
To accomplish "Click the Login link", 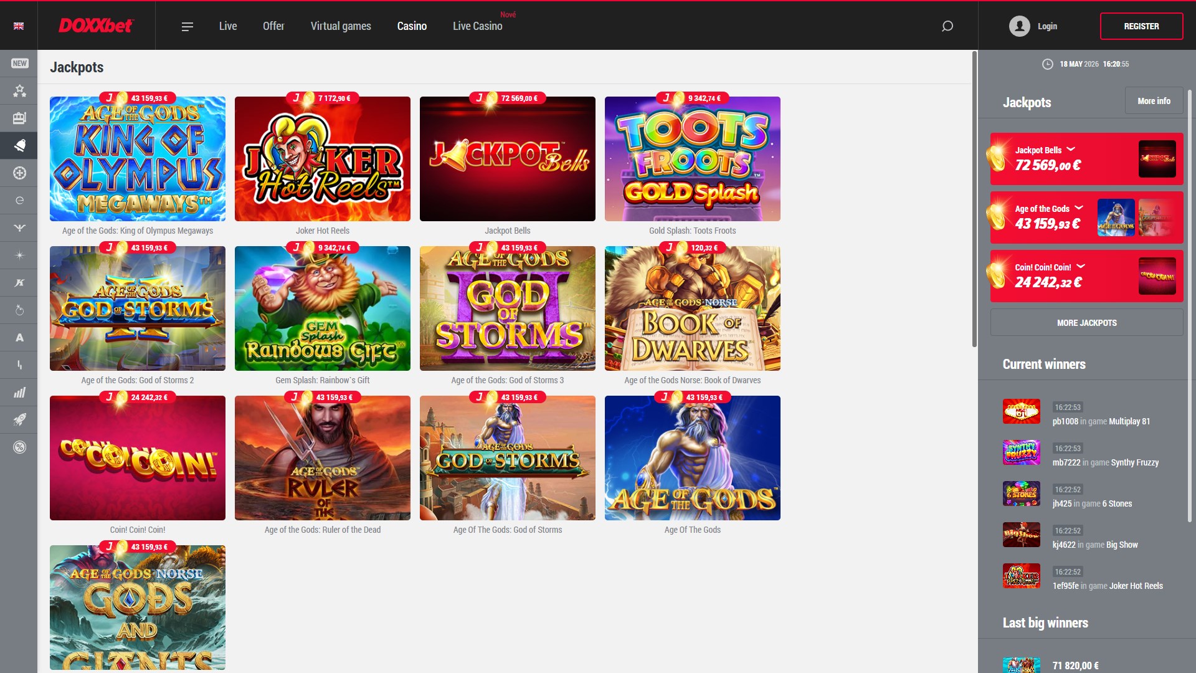I will (1047, 26).
